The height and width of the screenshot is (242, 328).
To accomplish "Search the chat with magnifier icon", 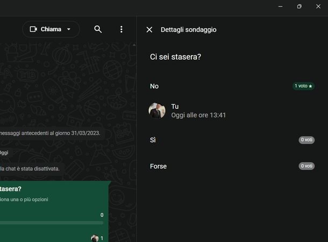I will [x=98, y=29].
